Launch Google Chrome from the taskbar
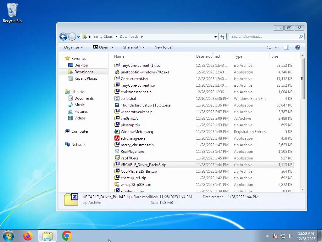Image resolution: width=322 pixels, height=242 pixels. tap(67, 236)
